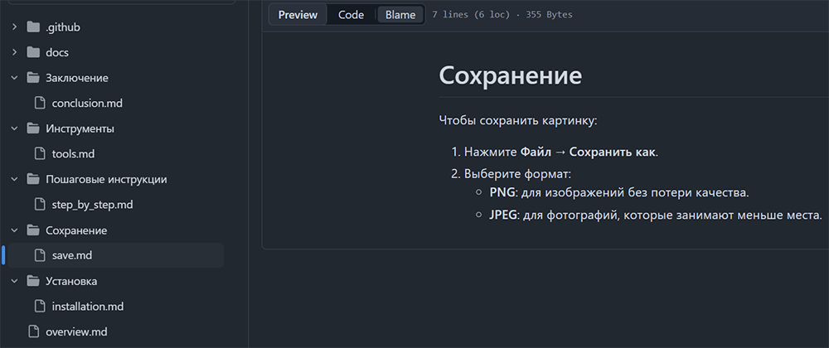
Task: Click the step 'Нажмите Файл → Сохранить как'
Action: click(x=561, y=152)
